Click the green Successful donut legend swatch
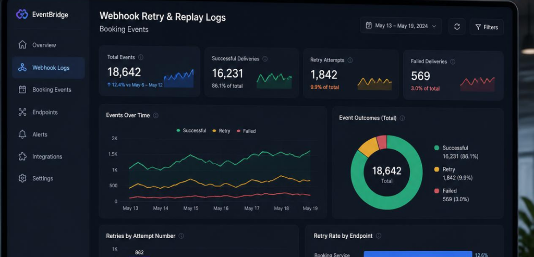 (436, 148)
